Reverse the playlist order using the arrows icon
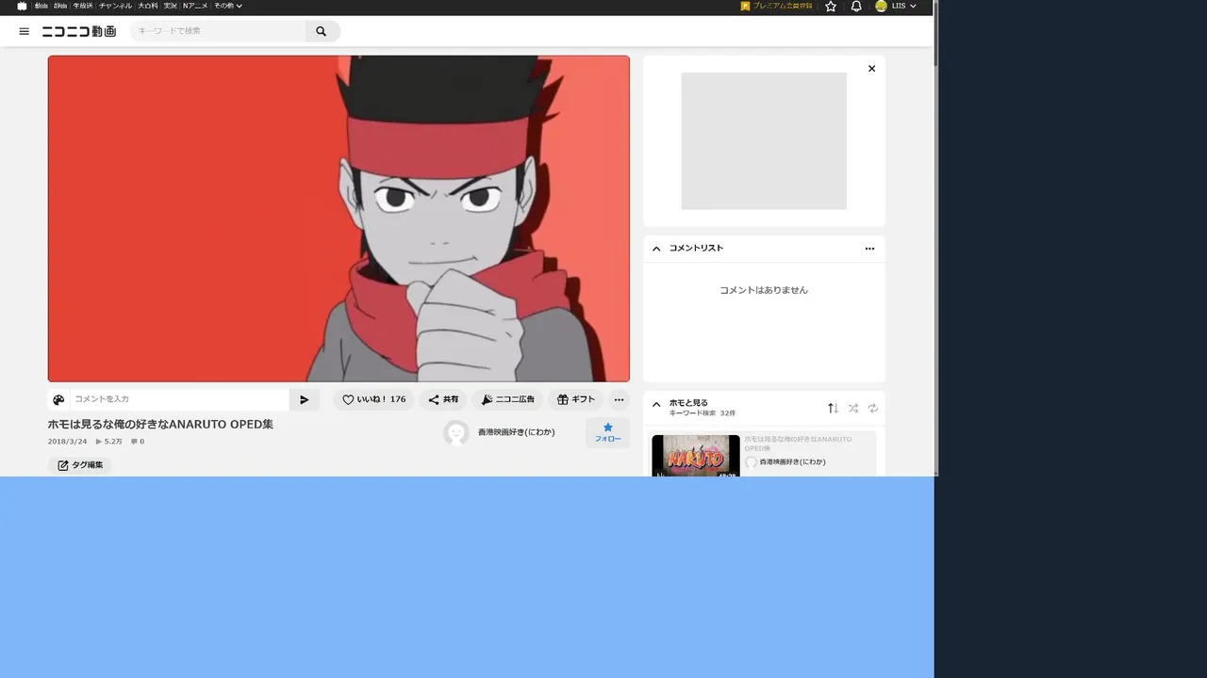 point(833,408)
